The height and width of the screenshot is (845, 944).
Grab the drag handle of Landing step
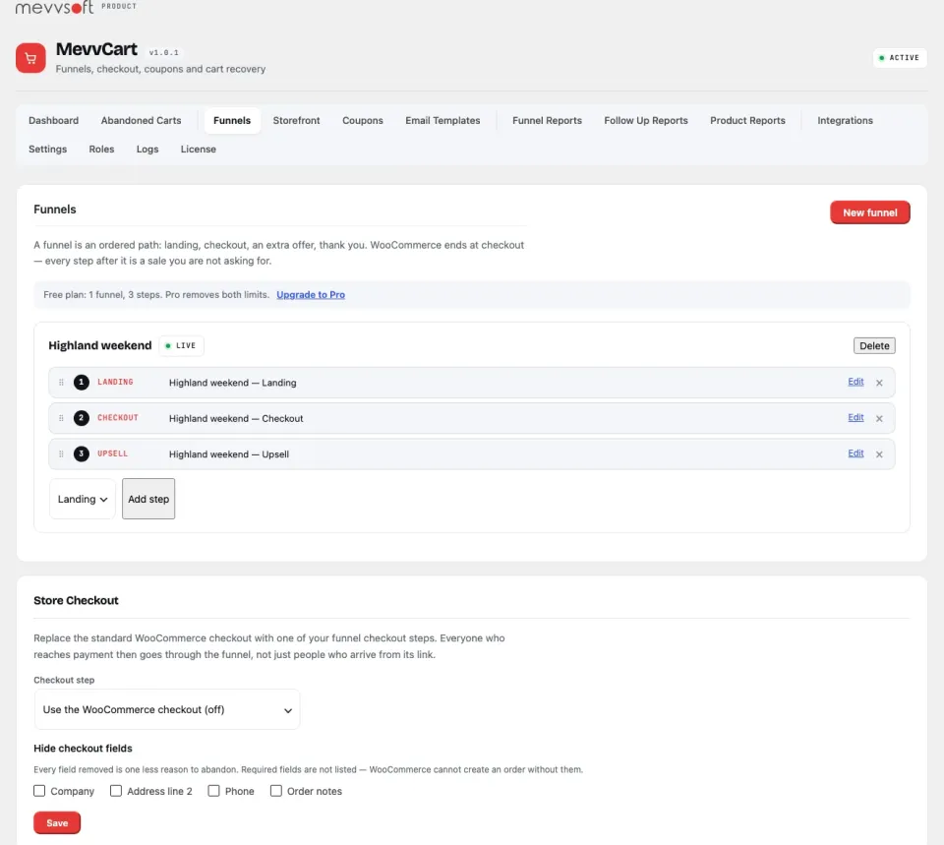(61, 383)
